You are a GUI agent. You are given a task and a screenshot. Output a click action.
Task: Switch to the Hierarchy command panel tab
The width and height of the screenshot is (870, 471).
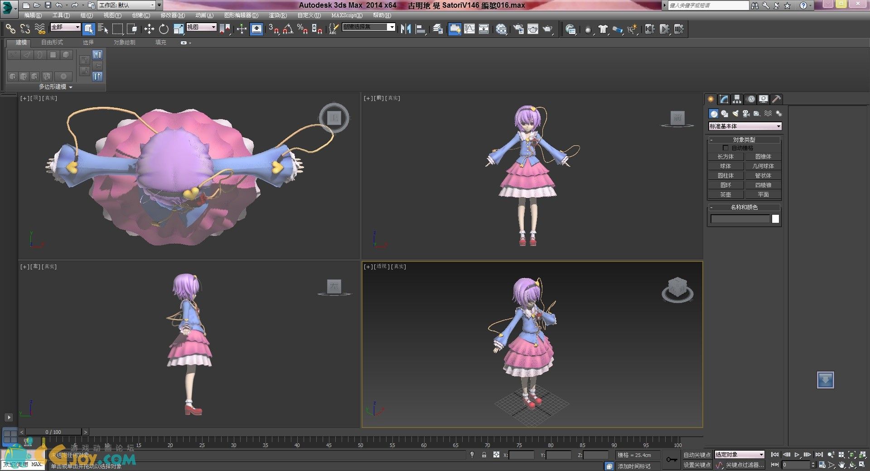[x=737, y=99]
